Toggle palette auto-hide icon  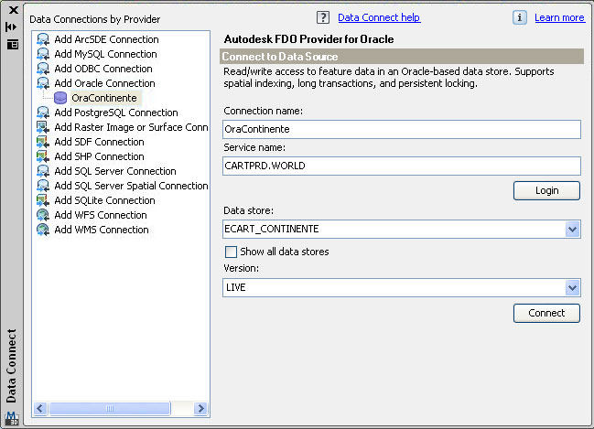13,27
